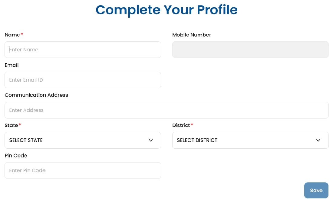Click the Name field label

click(12, 35)
